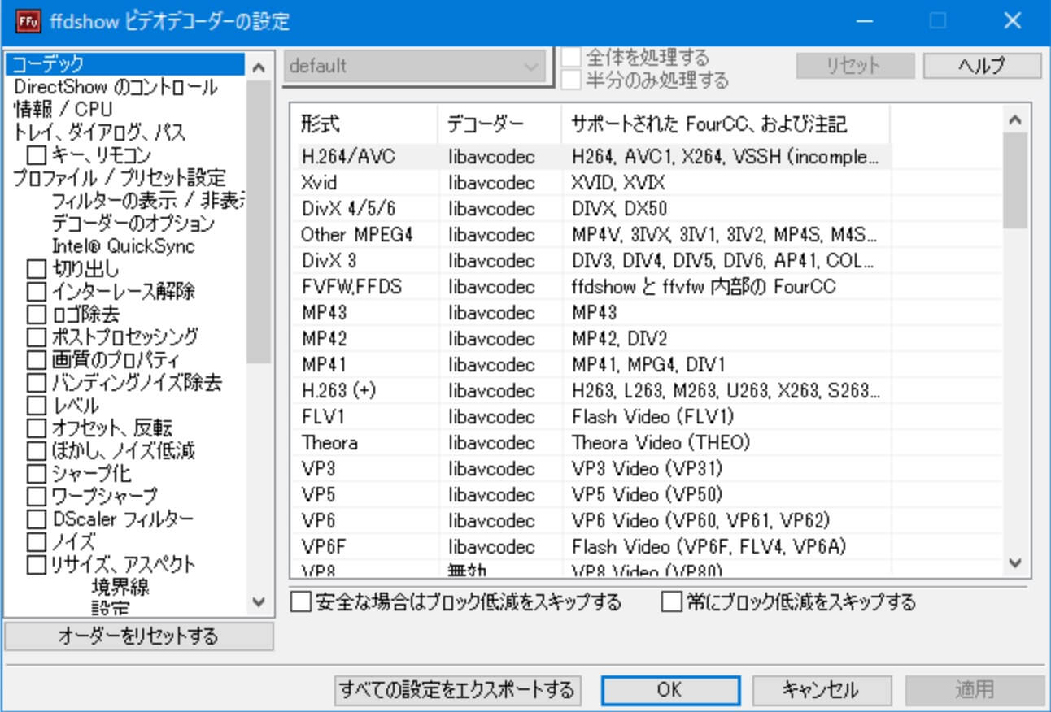Toggle the シャープ化 checkbox

point(37,473)
